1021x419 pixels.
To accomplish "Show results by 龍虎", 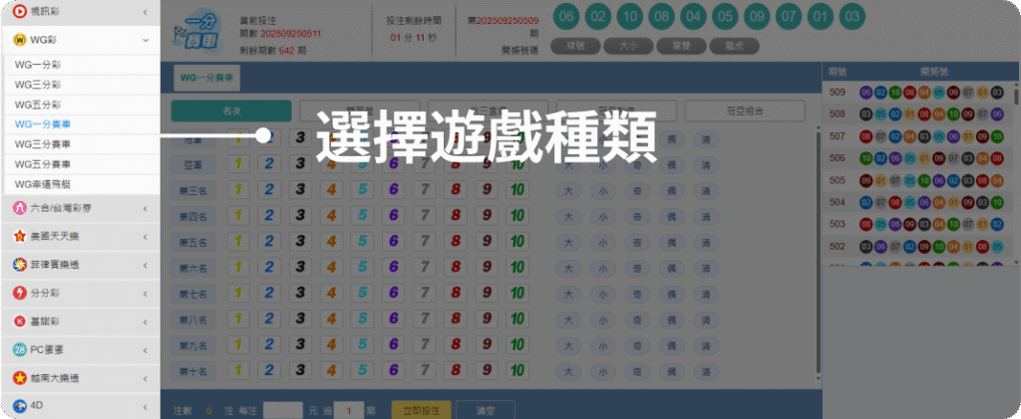I will [734, 46].
